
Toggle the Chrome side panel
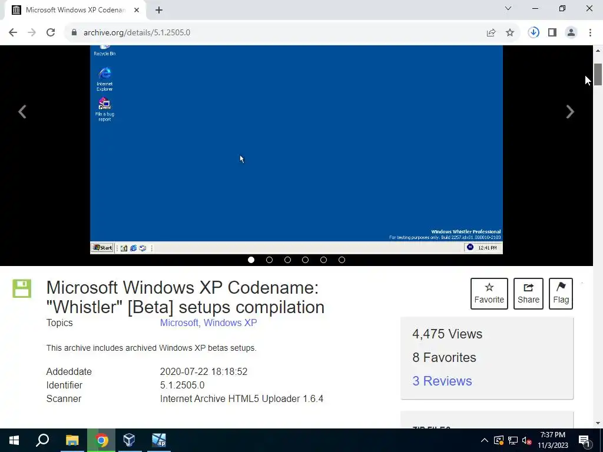pos(552,33)
